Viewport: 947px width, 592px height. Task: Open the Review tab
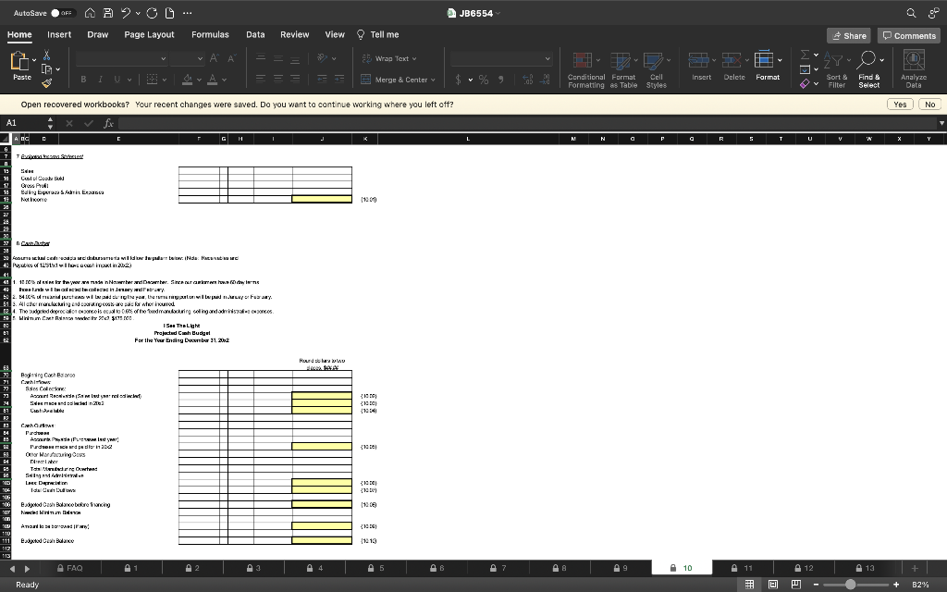click(295, 34)
